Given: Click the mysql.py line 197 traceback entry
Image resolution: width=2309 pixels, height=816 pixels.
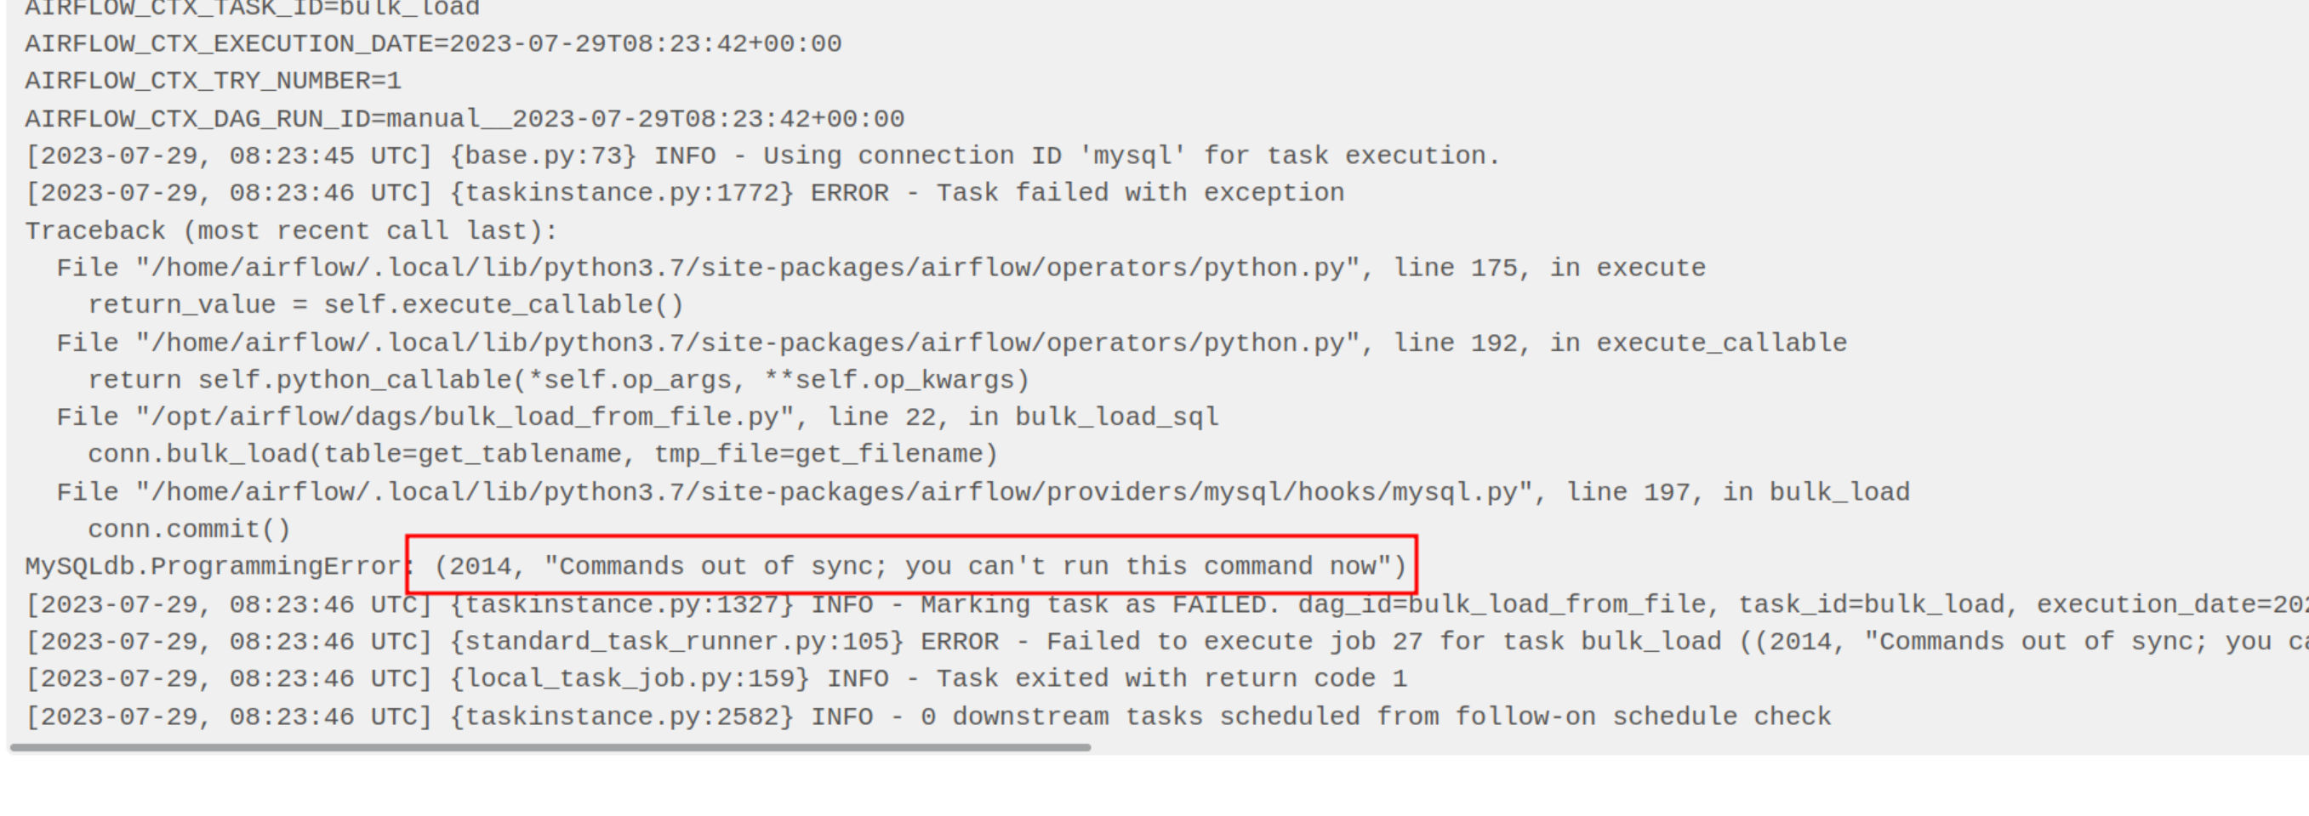Looking at the screenshot, I should point(983,493).
